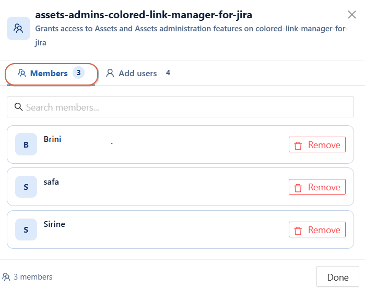Remove Brini from the group
This screenshot has width=365, height=290.
[317, 144]
